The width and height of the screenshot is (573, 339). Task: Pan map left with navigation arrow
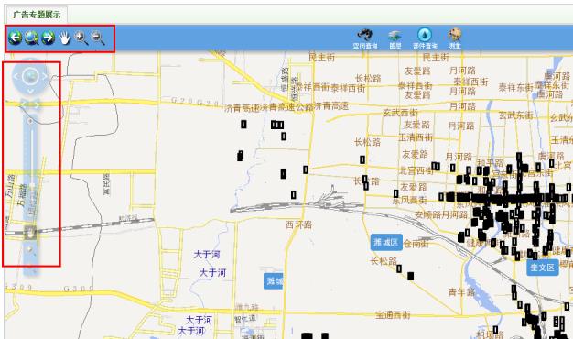click(16, 76)
